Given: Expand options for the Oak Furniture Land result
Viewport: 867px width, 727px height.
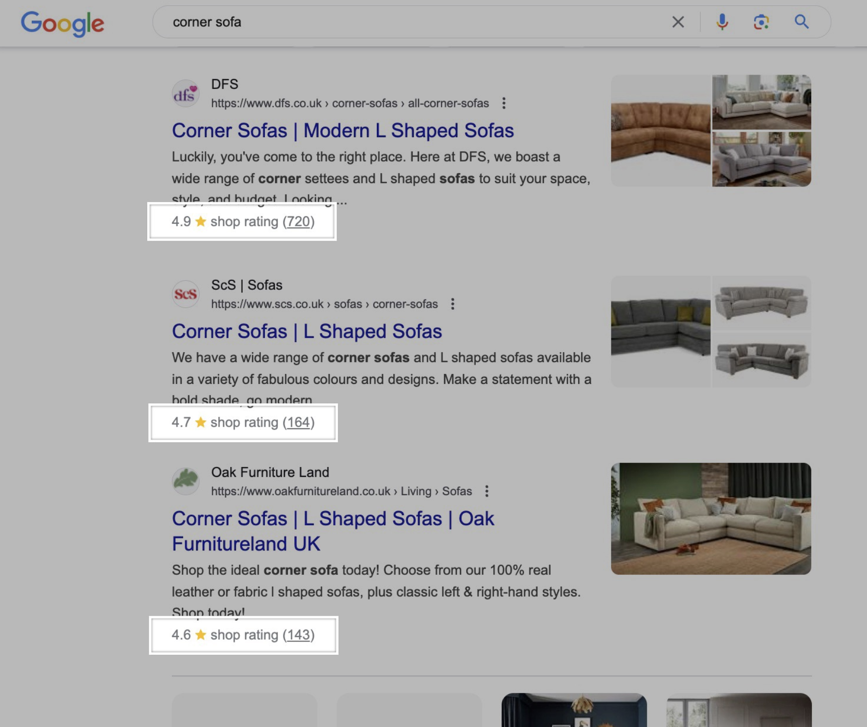Looking at the screenshot, I should tap(487, 491).
